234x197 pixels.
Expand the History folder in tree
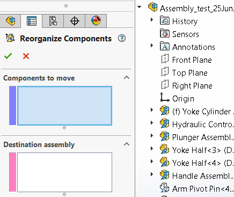point(152,19)
